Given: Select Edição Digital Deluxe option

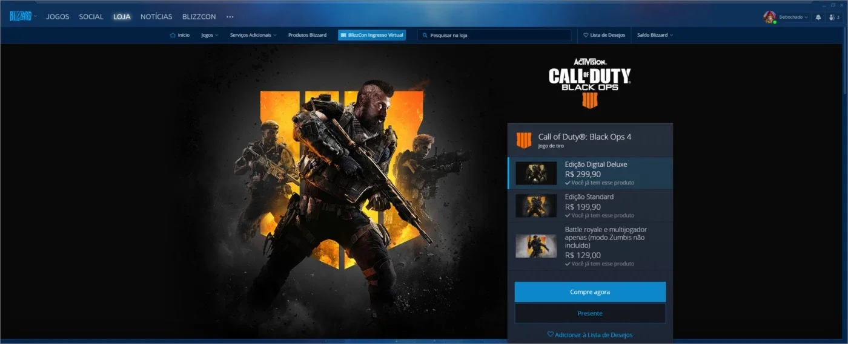Looking at the screenshot, I should tap(590, 174).
